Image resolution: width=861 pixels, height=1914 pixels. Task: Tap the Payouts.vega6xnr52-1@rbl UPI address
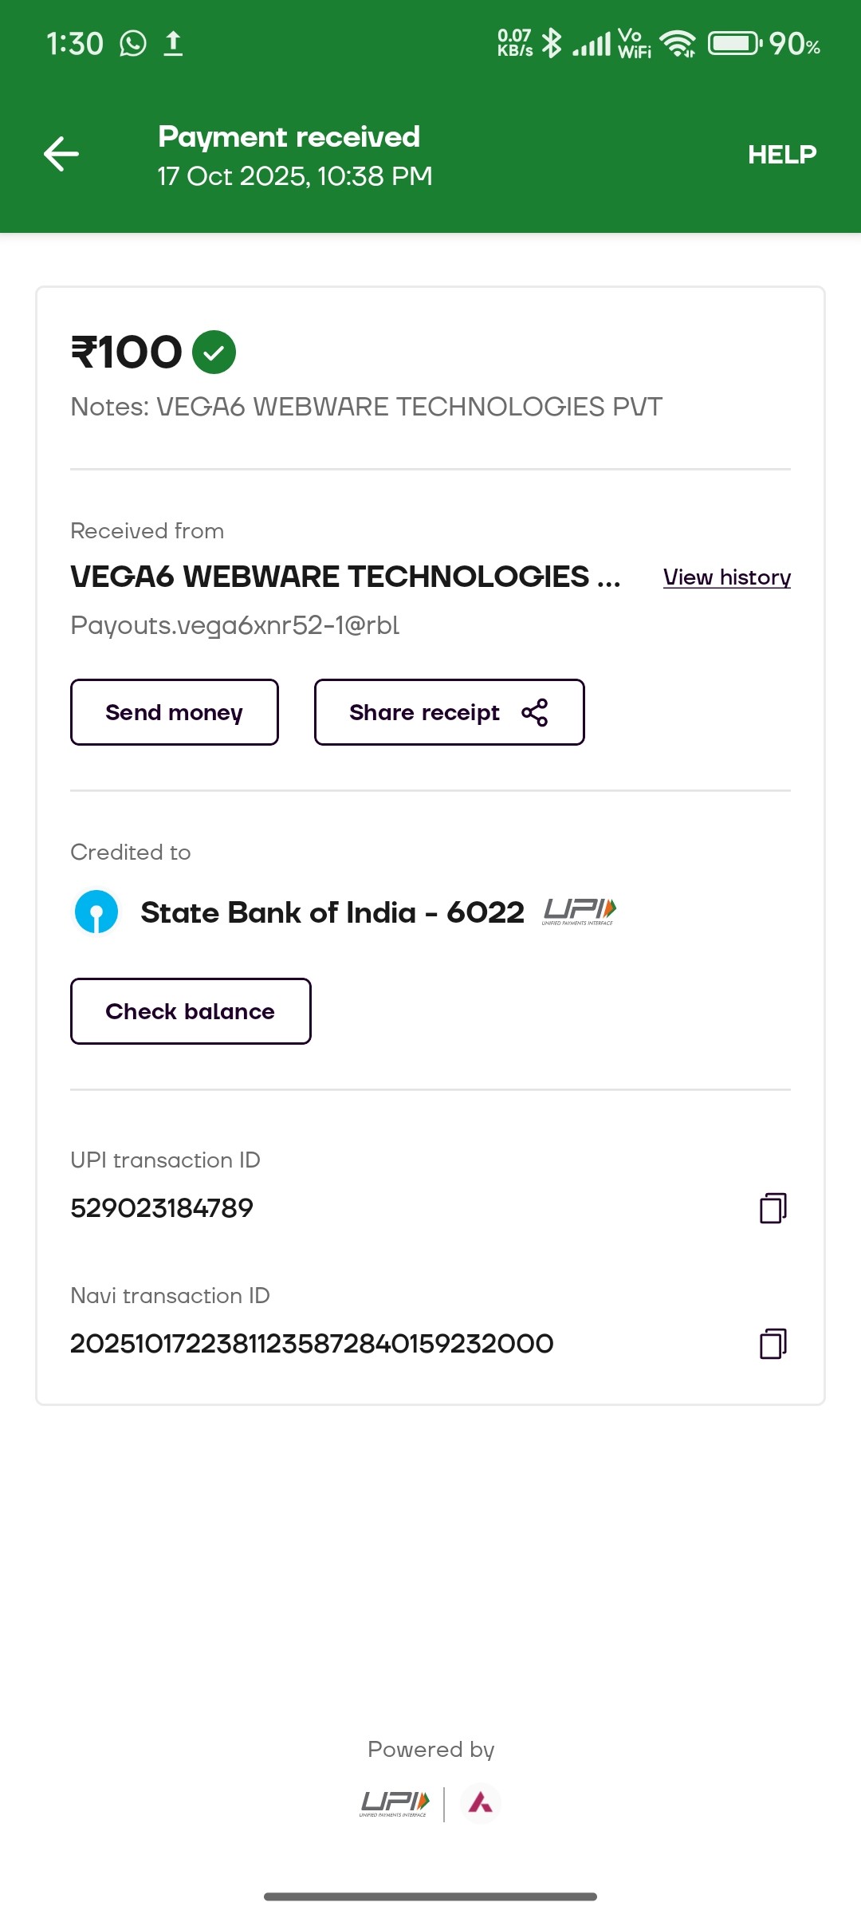click(x=234, y=625)
